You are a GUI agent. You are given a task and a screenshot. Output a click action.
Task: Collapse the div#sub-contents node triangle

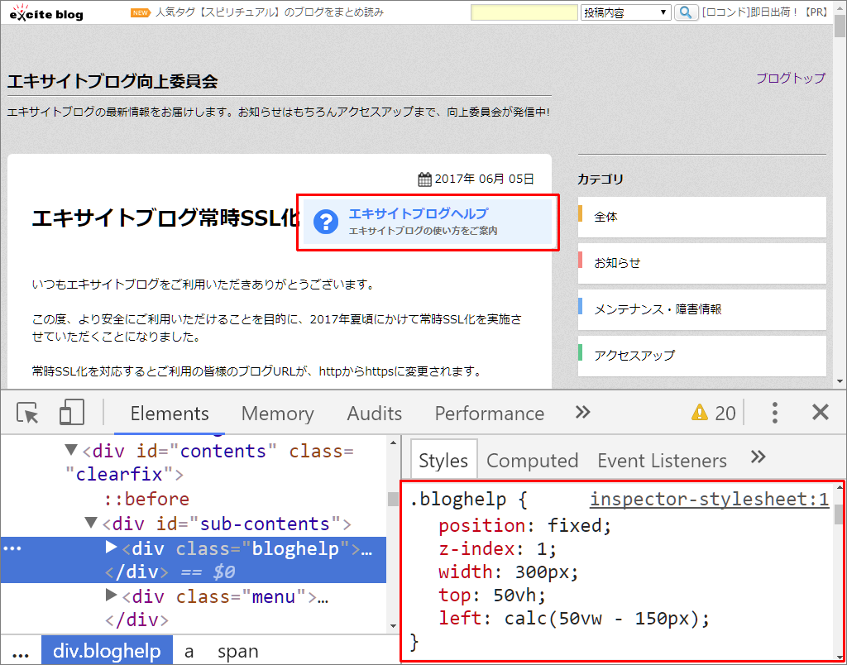click(91, 524)
